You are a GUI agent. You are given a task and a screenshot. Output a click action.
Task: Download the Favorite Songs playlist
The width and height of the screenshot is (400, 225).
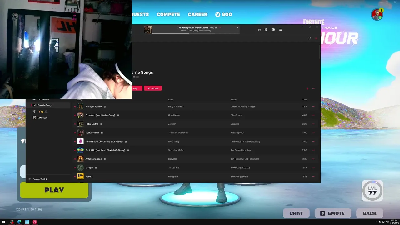pos(307,88)
